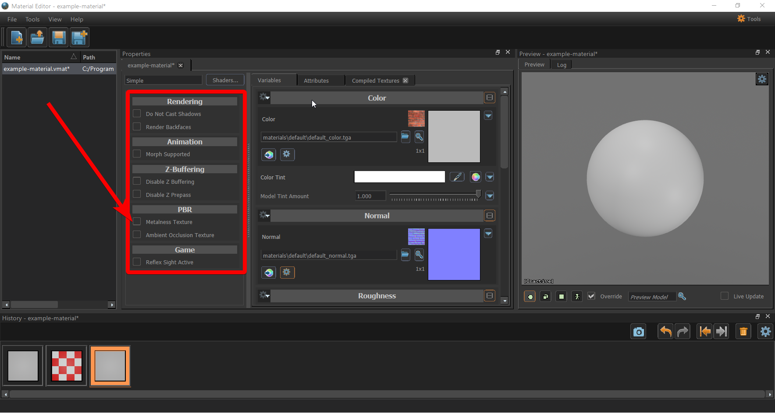
Task: Click the New Material toolbar icon
Action: [x=17, y=38]
